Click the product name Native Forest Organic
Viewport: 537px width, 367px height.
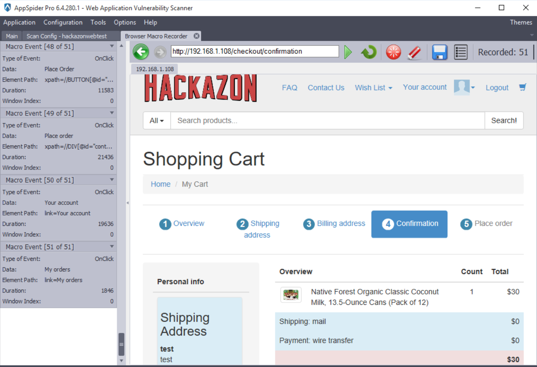click(375, 297)
